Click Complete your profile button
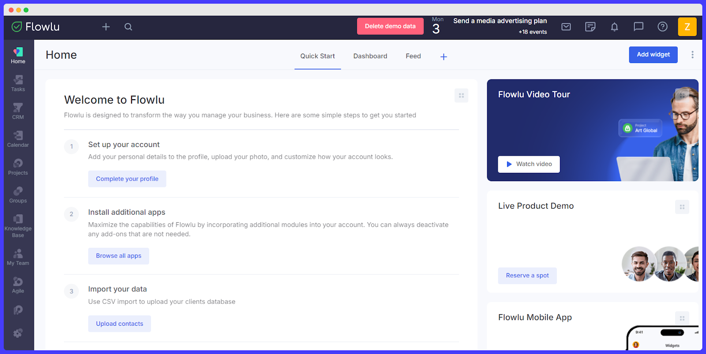 tap(127, 179)
